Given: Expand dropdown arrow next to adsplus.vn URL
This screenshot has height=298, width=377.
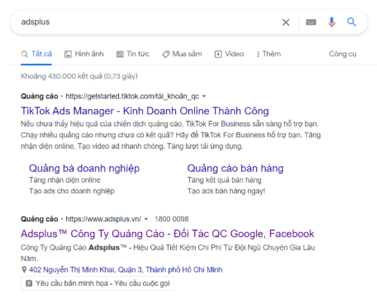Looking at the screenshot, I should 146,219.
